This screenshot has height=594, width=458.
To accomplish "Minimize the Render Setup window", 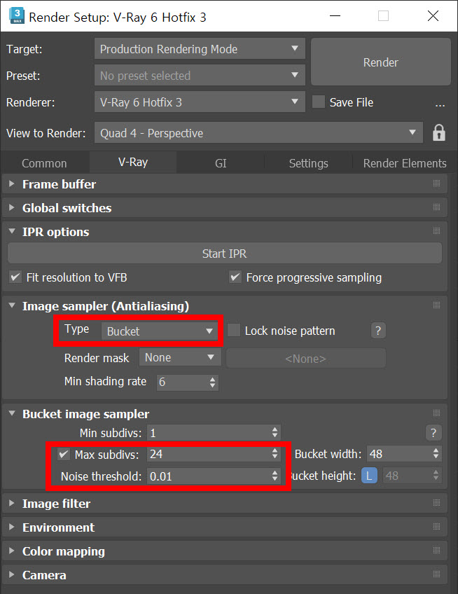I will pos(335,16).
